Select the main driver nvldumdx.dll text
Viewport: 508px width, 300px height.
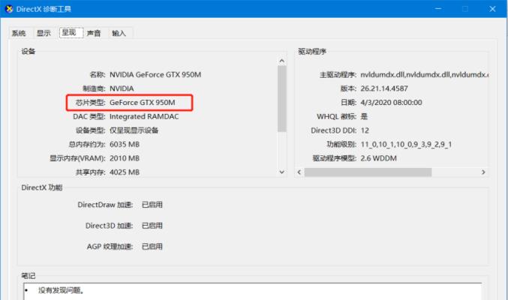(424, 74)
